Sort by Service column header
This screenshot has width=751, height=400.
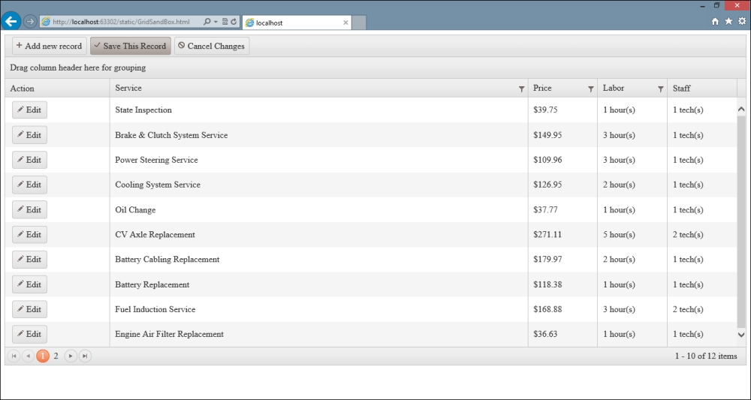(x=128, y=88)
